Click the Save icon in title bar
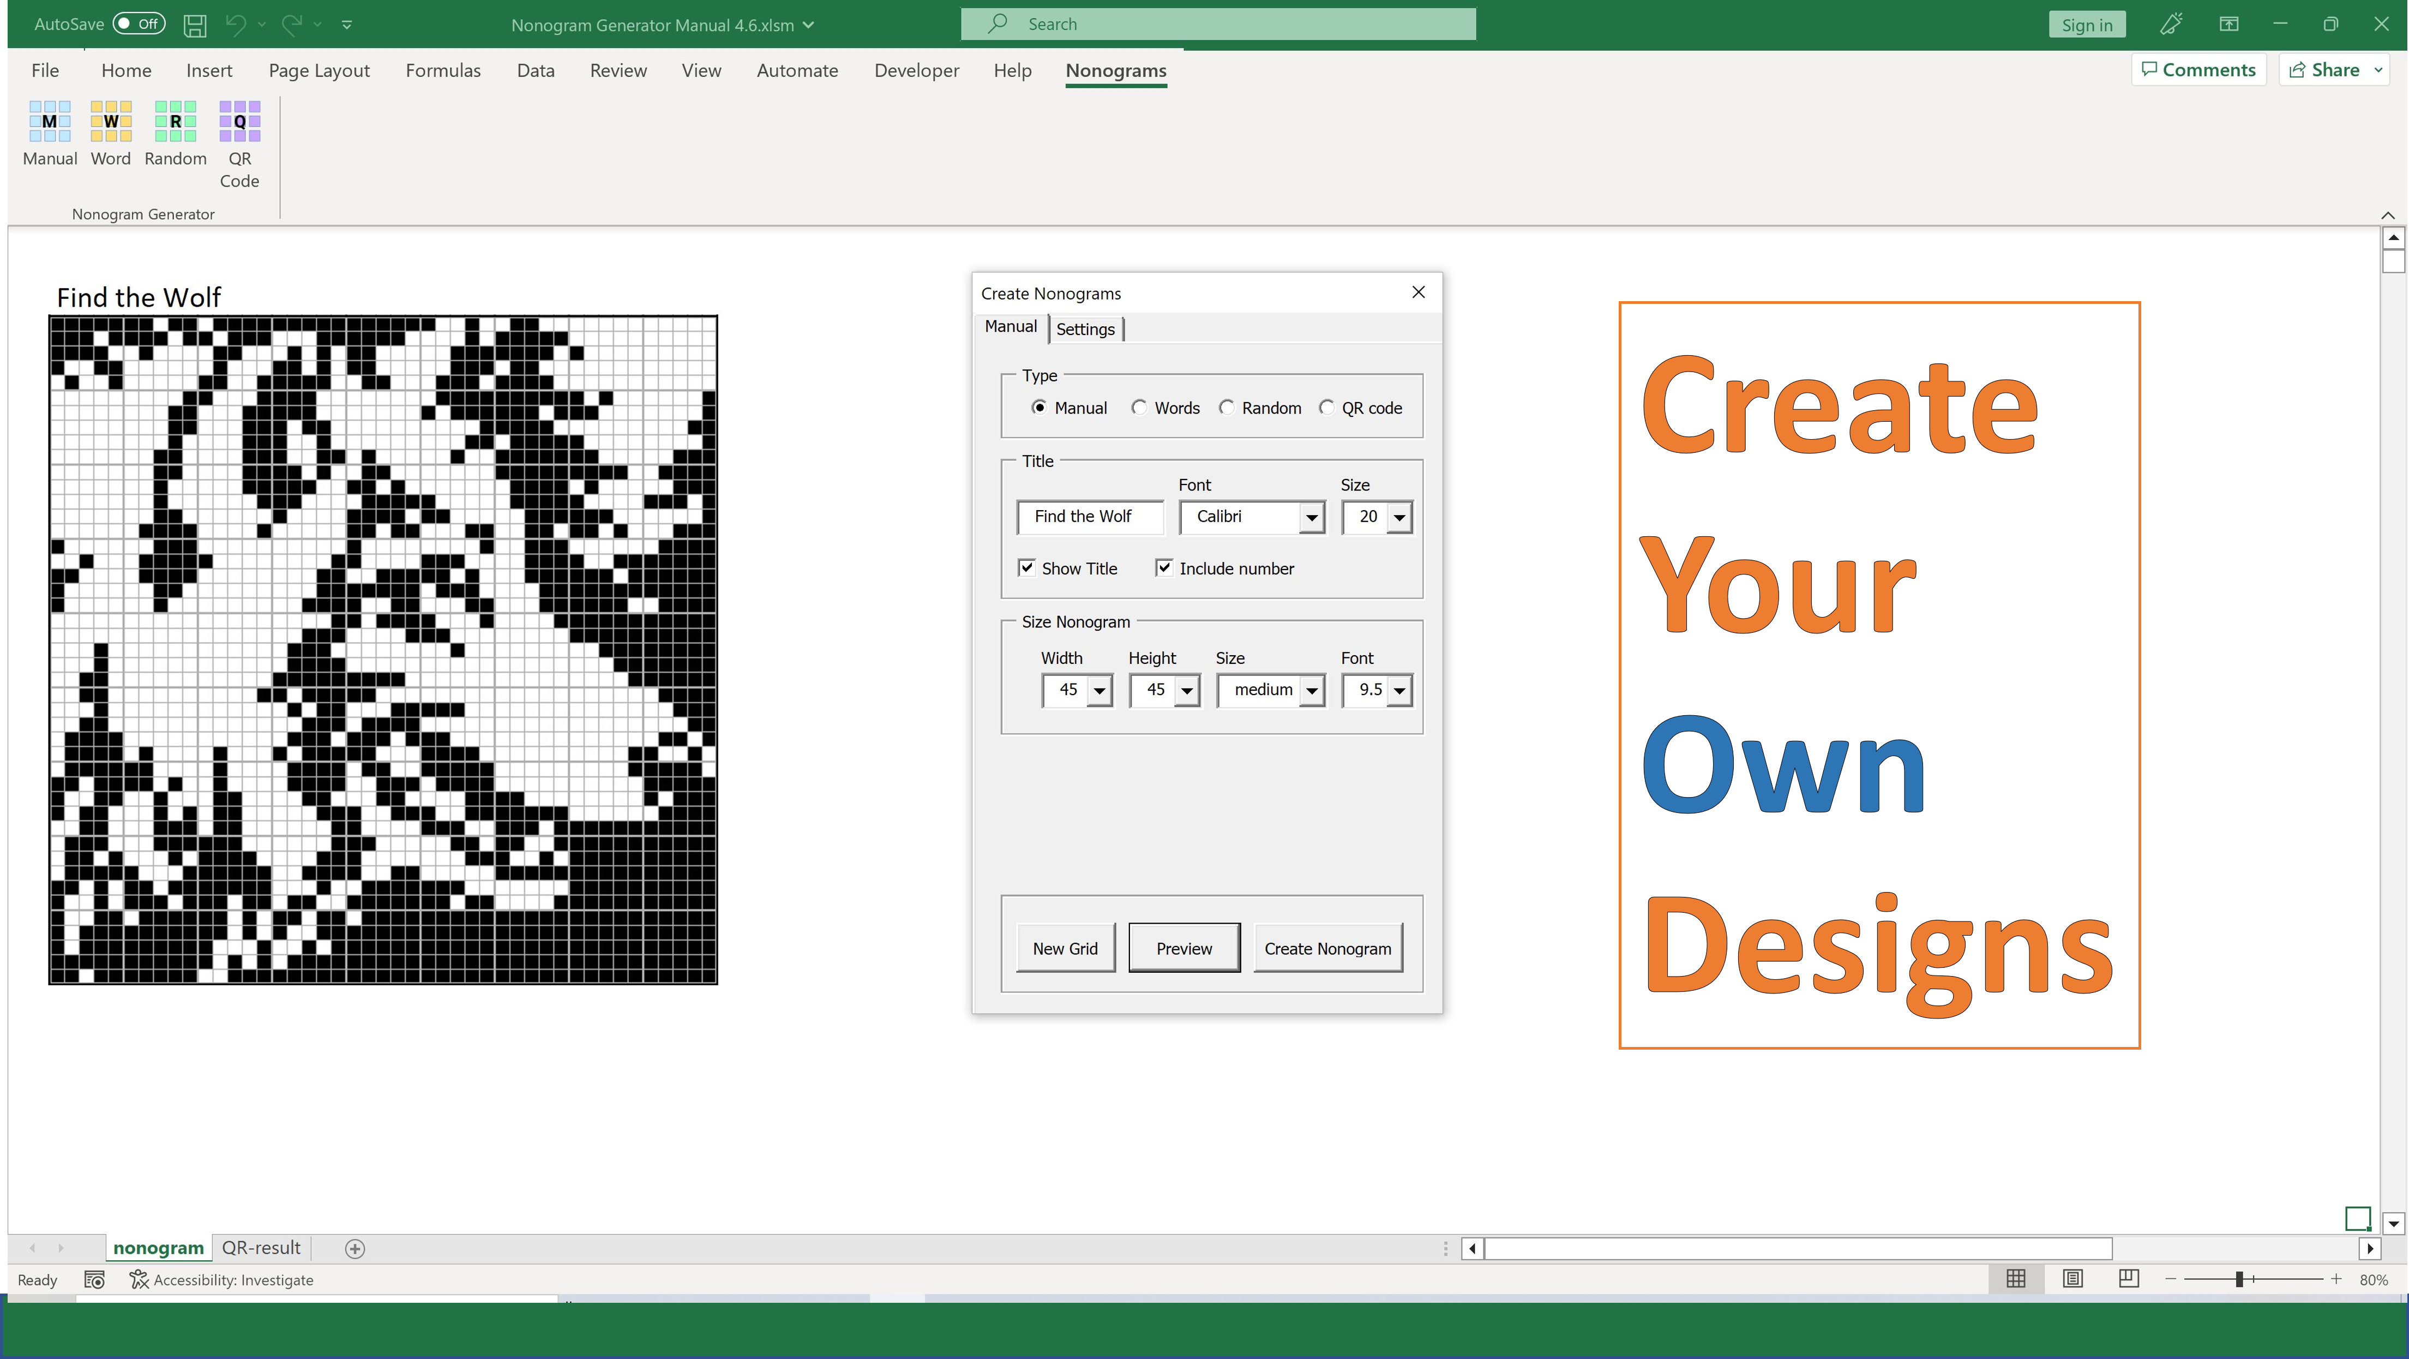 coord(195,25)
